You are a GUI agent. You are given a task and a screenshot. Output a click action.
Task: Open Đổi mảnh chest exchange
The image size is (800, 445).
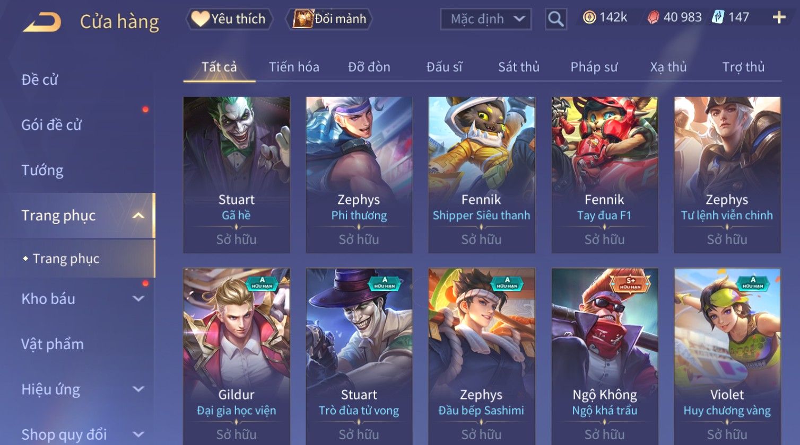(329, 19)
